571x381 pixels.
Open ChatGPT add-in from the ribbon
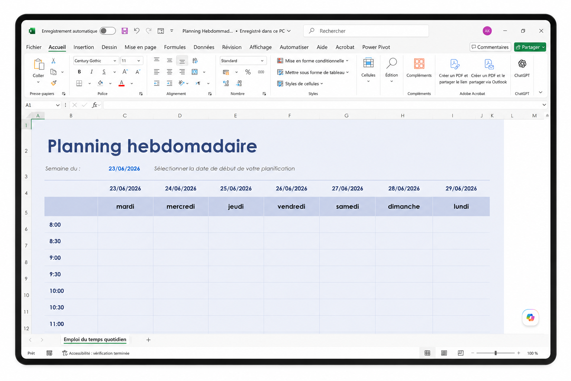tap(522, 68)
